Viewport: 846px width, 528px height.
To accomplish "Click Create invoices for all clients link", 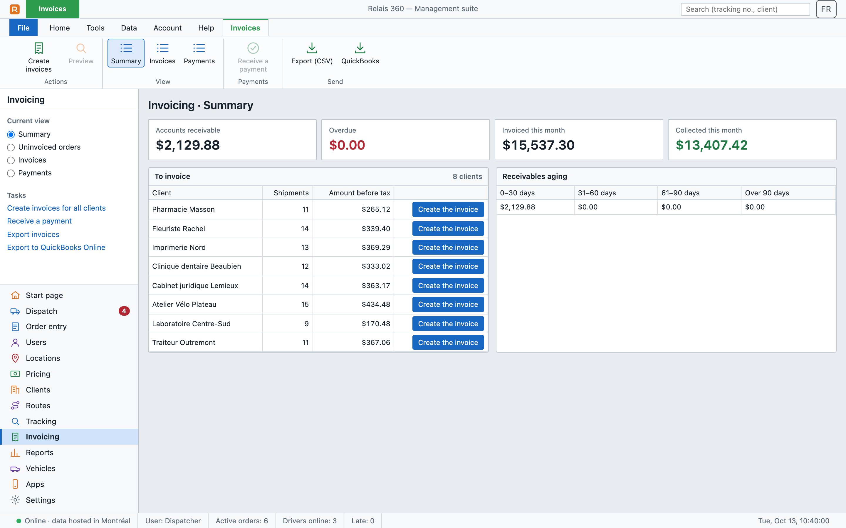I will pos(56,208).
